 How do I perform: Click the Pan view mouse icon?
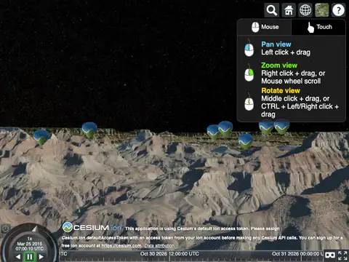pyautogui.click(x=249, y=48)
